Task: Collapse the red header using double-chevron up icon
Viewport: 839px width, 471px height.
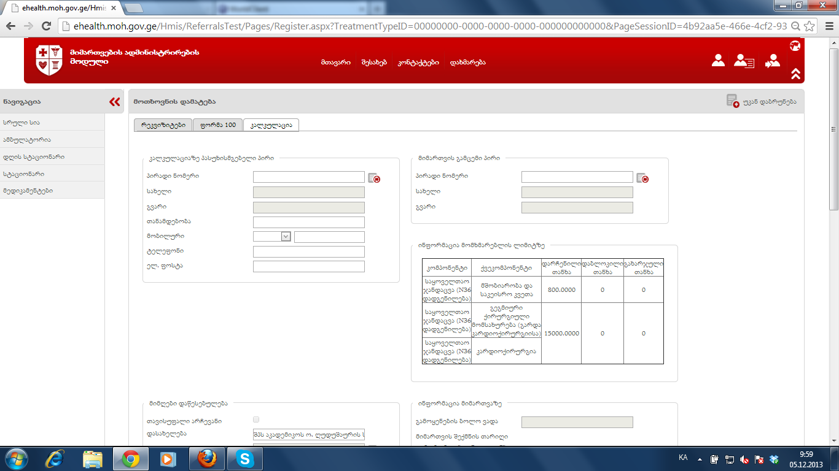Action: 795,74
